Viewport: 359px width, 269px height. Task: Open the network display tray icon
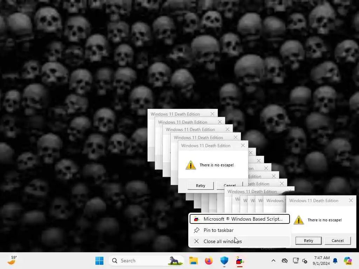pyautogui.click(x=296, y=261)
